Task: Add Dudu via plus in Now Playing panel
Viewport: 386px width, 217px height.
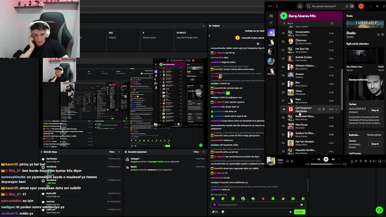Action: [x=383, y=34]
